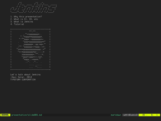
Task: Click the utf-8[unix] encoding segment
Action: click(x=130, y=115)
